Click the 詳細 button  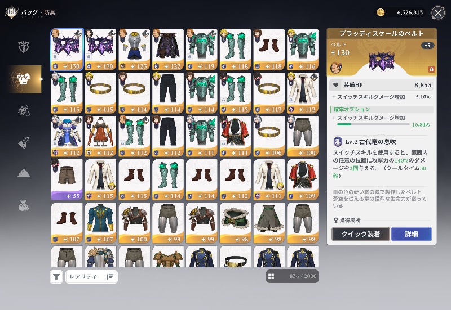pos(412,234)
